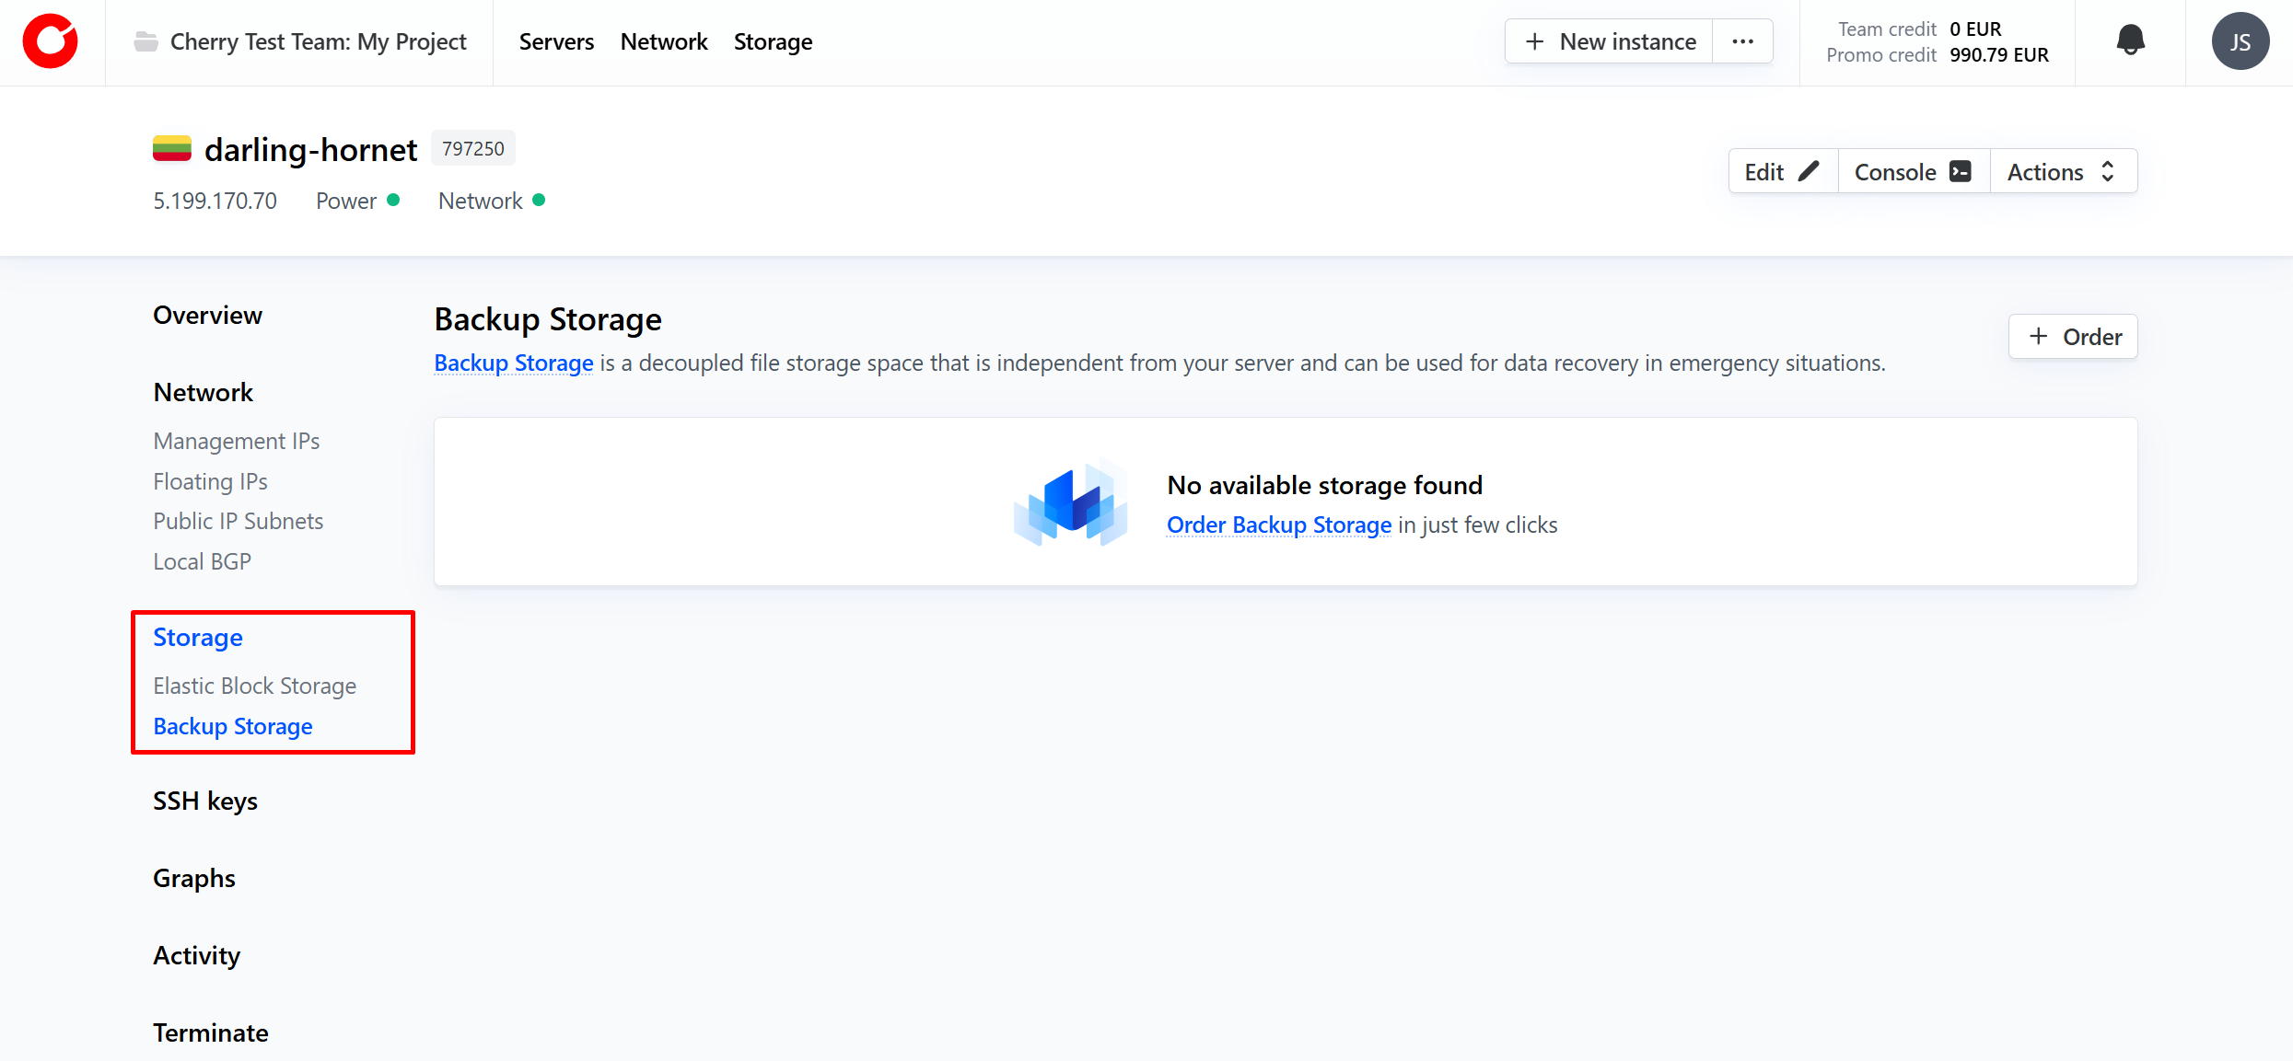The width and height of the screenshot is (2293, 1061).
Task: Click the plus Order button
Action: tap(2073, 337)
